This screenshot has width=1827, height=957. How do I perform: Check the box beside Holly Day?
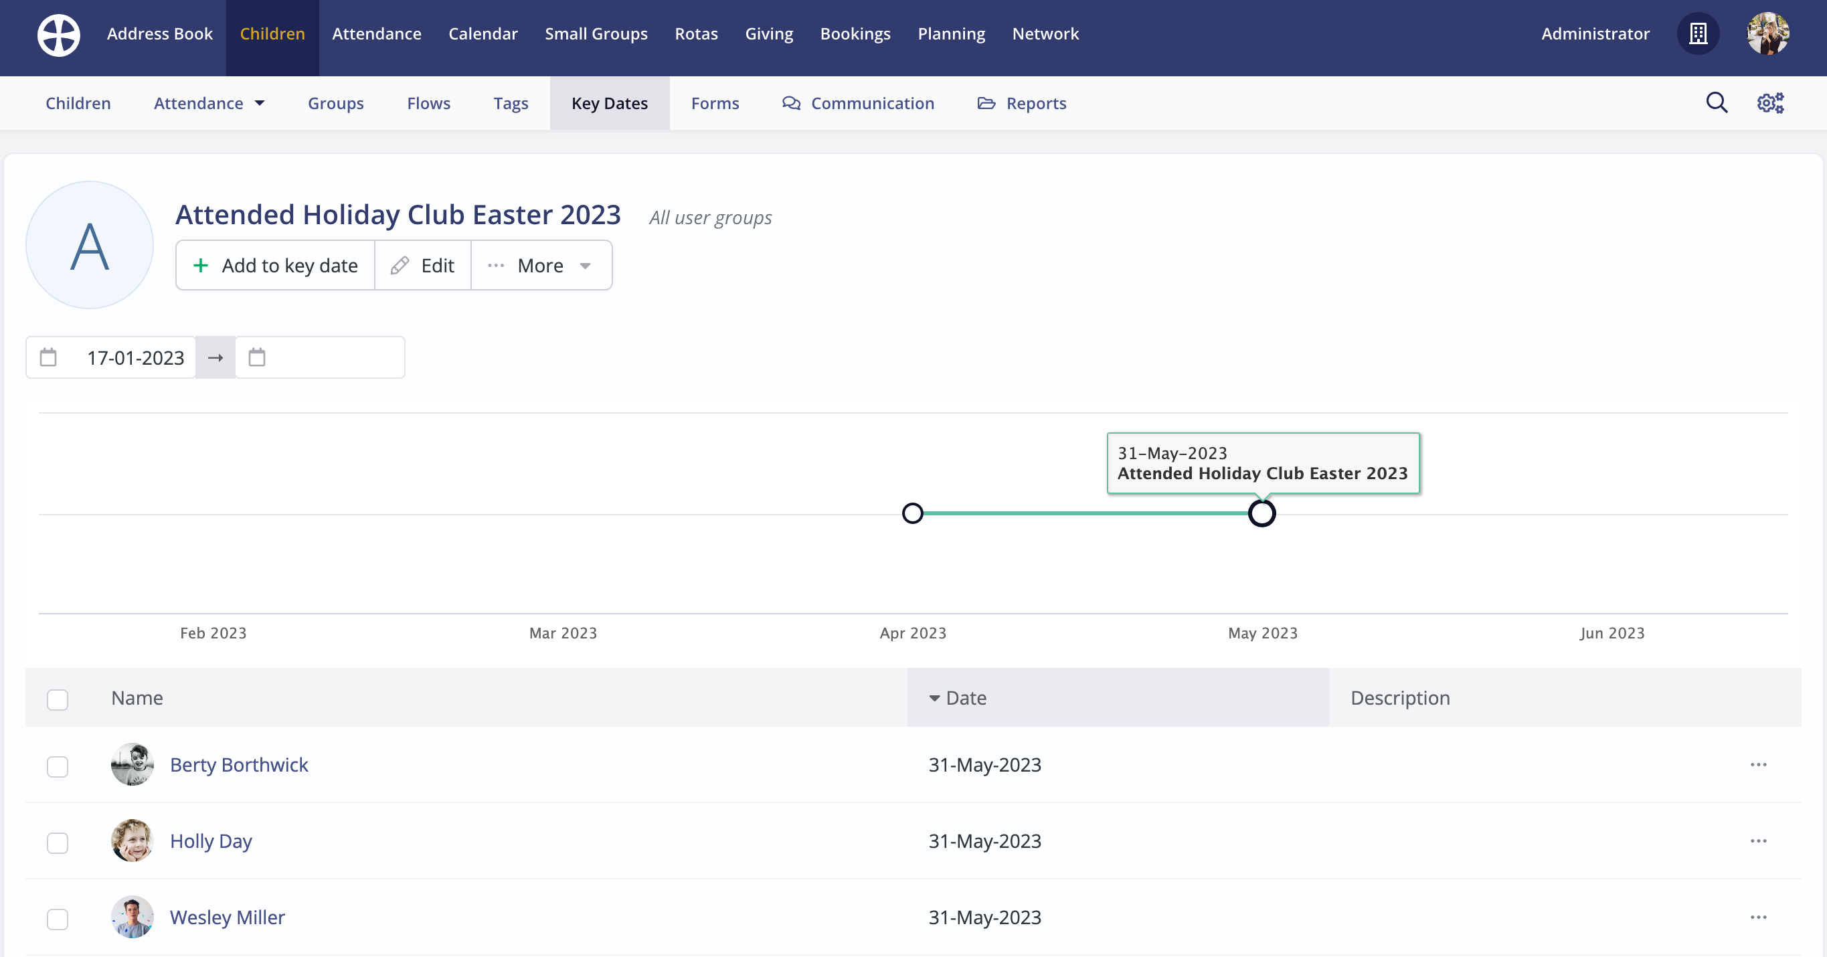(58, 843)
